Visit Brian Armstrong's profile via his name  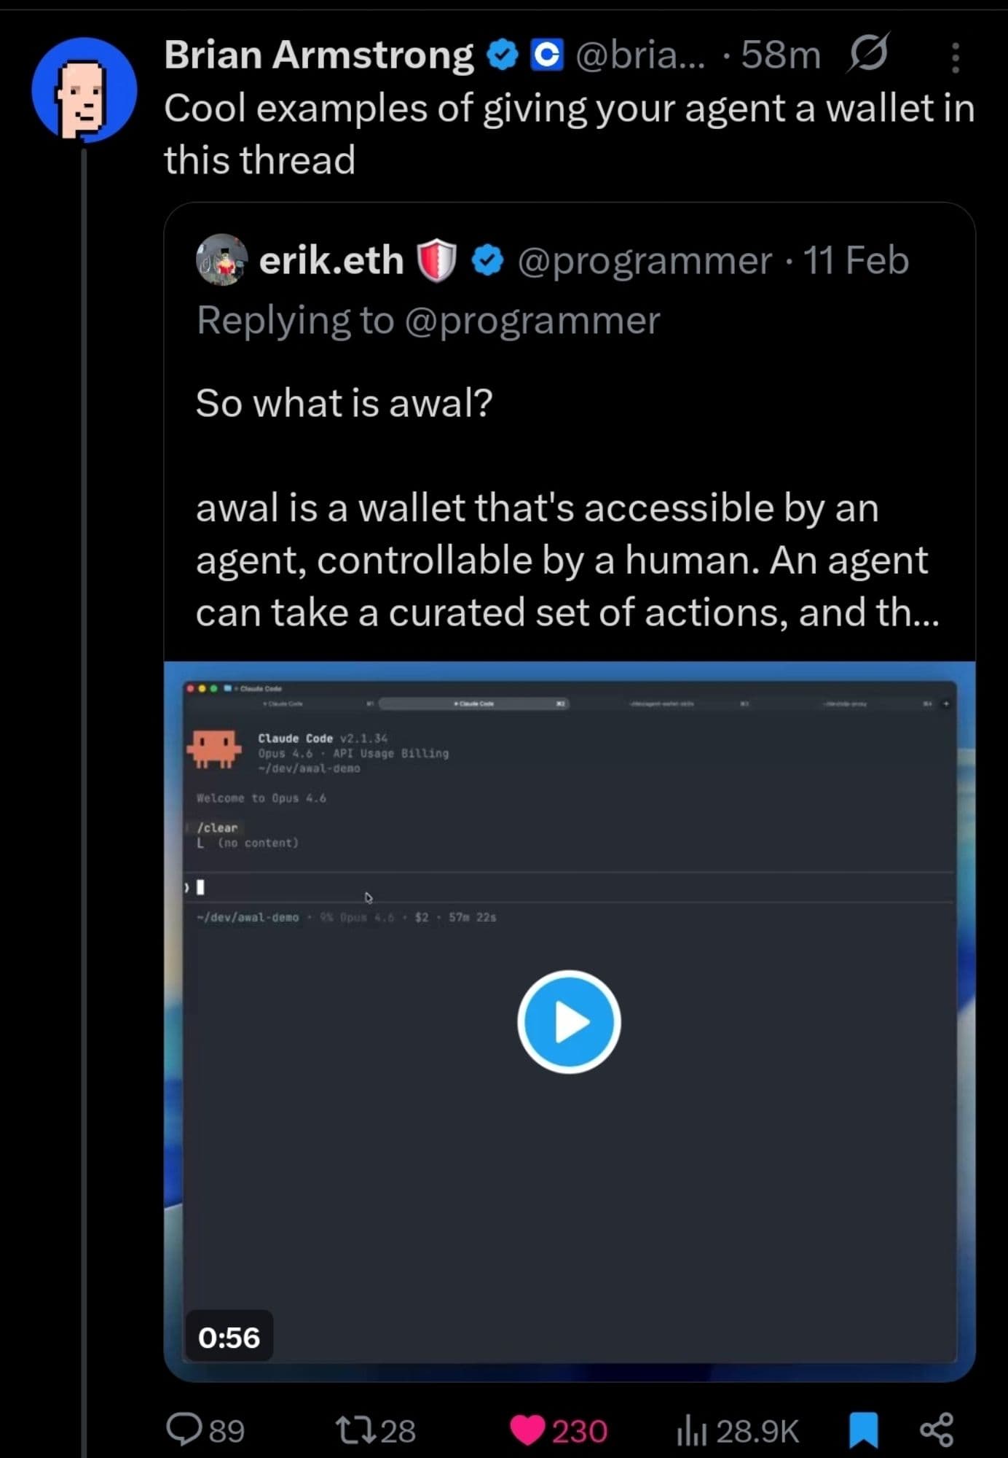click(318, 53)
